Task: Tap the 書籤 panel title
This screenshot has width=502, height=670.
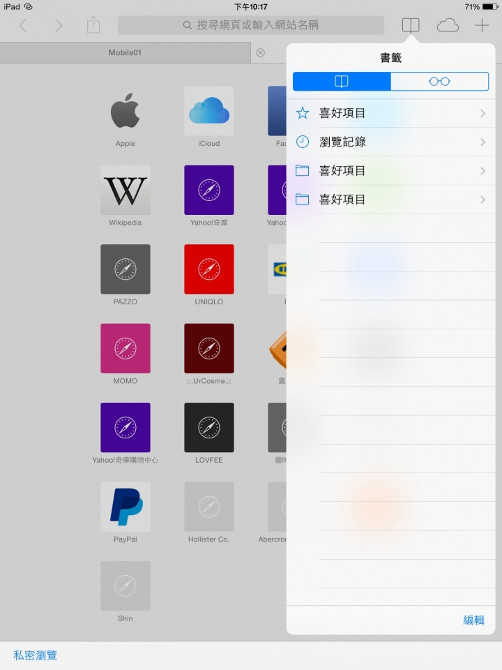Action: click(390, 58)
